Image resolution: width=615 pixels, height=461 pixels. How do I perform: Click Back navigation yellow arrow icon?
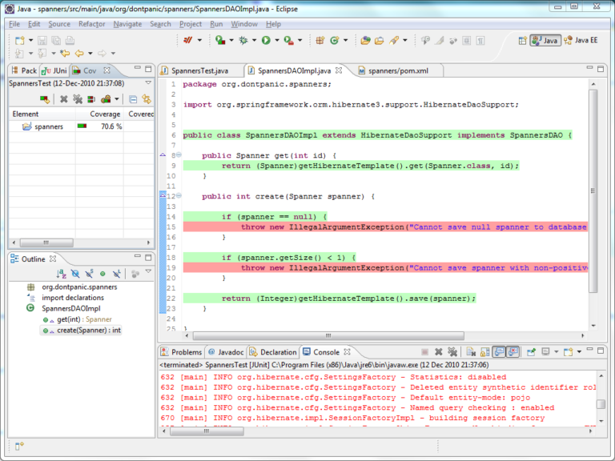[79, 54]
